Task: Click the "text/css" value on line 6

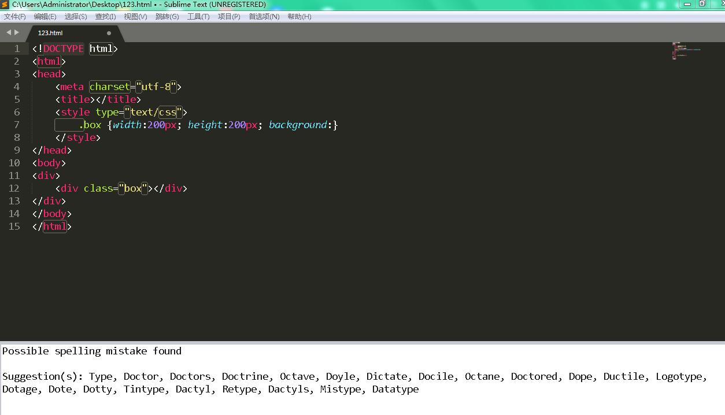Action: [153, 112]
